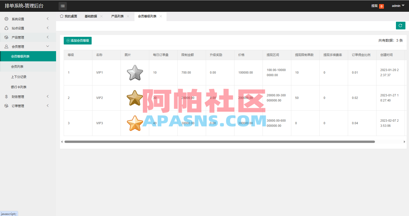The image size is (409, 216).
Task: Close the 产品列表 tab
Action: point(128,16)
